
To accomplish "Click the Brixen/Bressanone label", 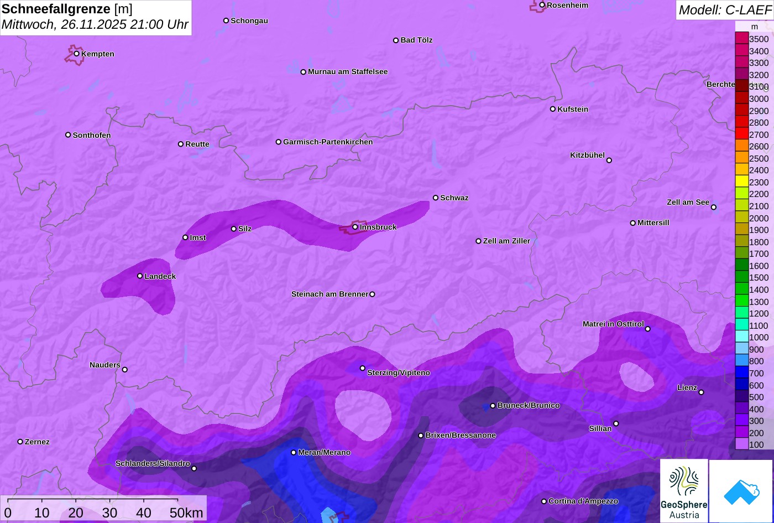I will point(461,436).
